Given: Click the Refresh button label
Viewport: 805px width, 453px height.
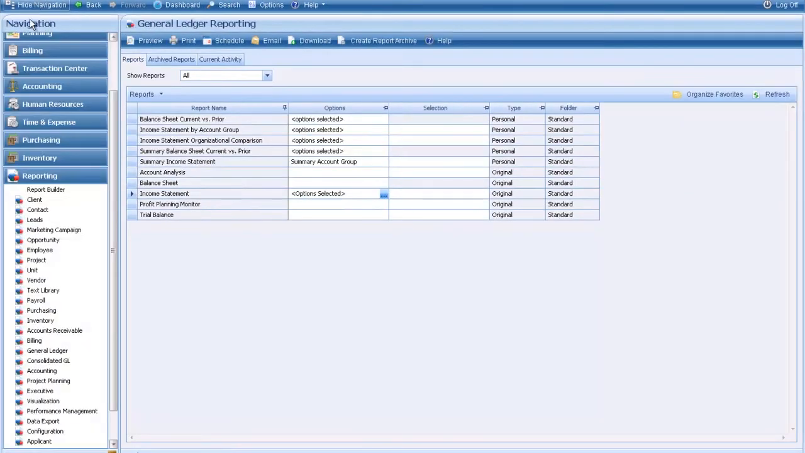Looking at the screenshot, I should 777,94.
